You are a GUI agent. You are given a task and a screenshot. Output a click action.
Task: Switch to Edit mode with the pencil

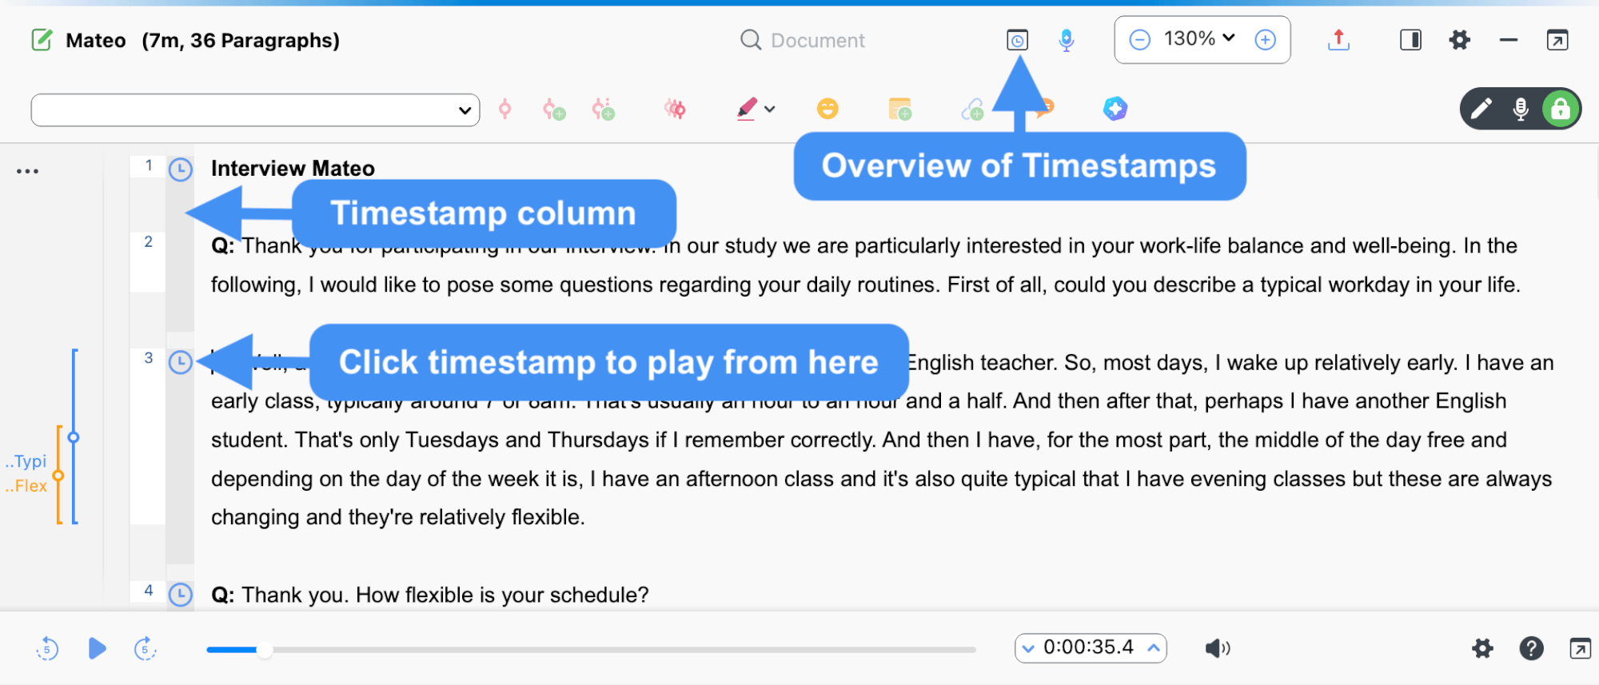[x=1481, y=109]
